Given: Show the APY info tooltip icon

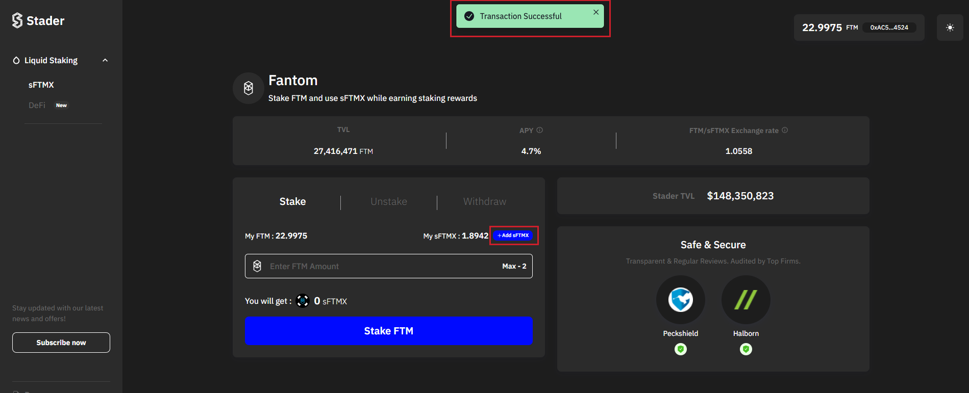Looking at the screenshot, I should 539,130.
